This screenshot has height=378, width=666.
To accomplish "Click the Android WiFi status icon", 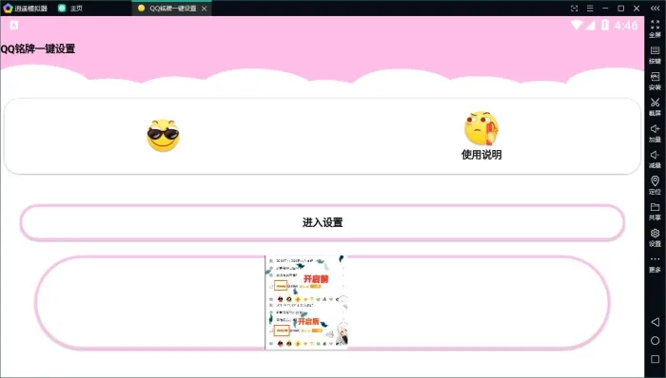I will pos(577,25).
